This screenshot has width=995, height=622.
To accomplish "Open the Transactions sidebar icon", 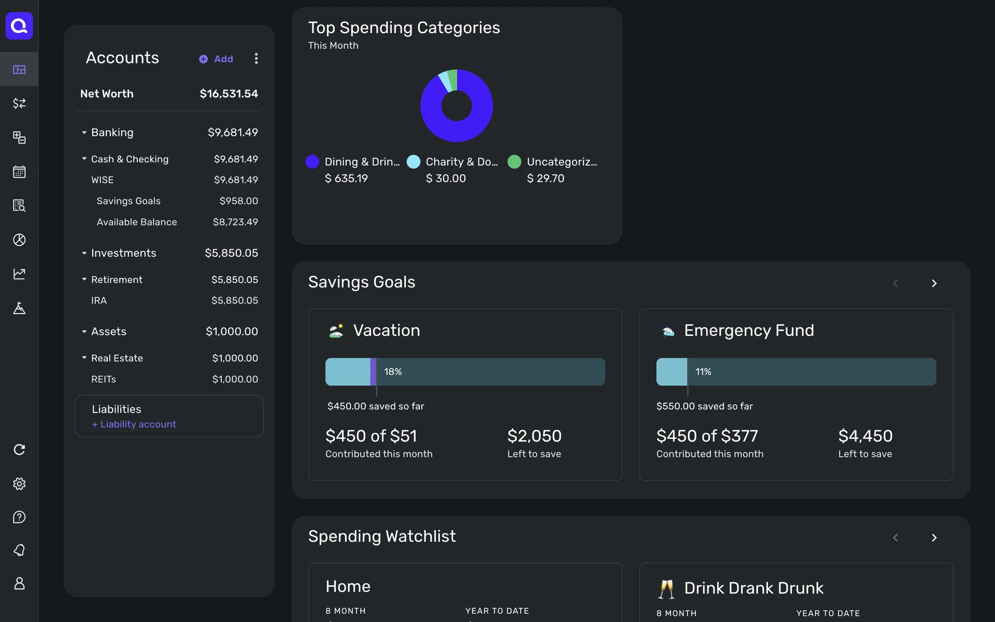I will pyautogui.click(x=19, y=104).
